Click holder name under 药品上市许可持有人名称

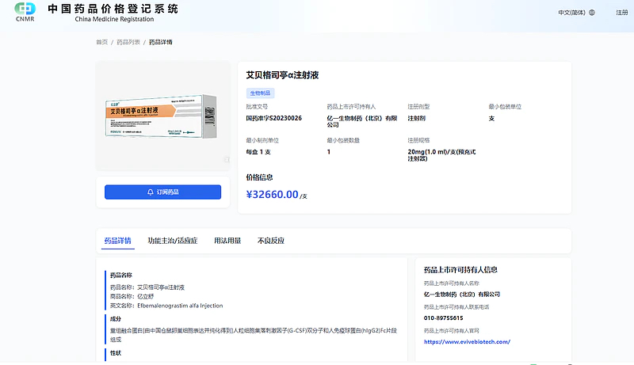462,295
